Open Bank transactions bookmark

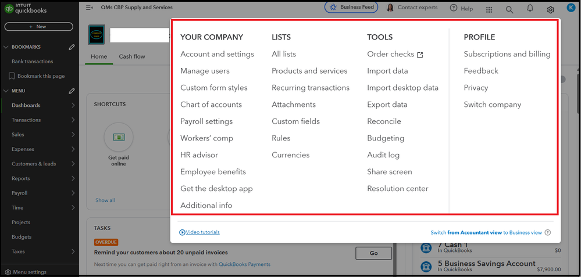32,62
